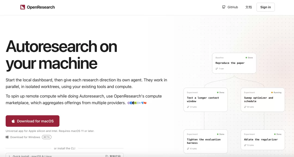Click the 'Start the local dashboard' paragraph
Screen dimensions: 294x157
[86, 83]
